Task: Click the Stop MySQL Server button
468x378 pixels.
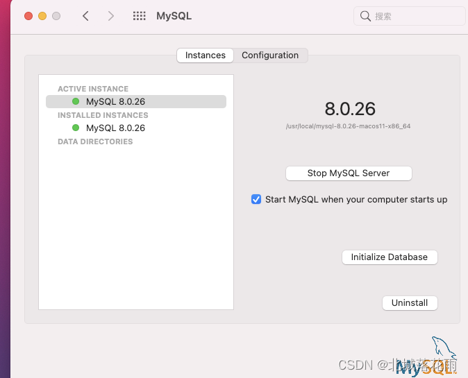Action: pos(349,173)
